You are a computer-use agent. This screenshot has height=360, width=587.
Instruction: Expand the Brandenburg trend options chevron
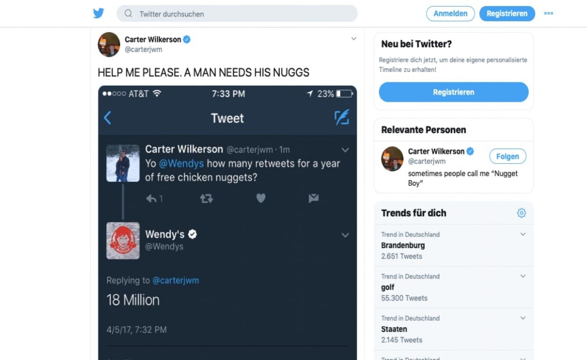click(523, 234)
